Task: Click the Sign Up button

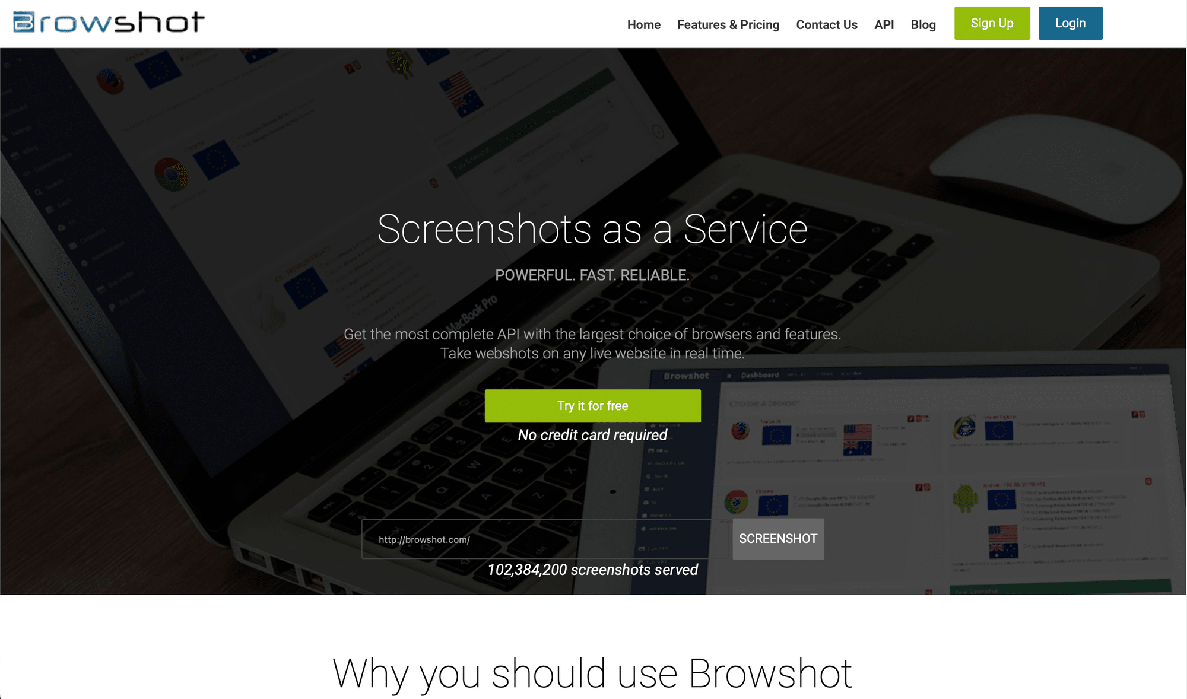Action: click(992, 23)
